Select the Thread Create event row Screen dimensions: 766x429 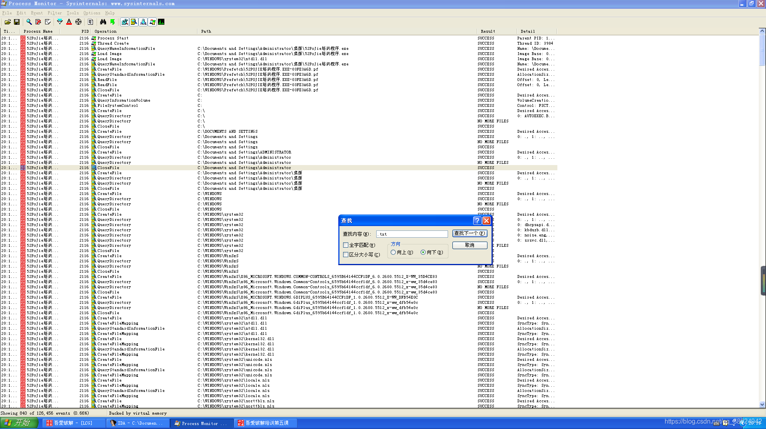tap(278, 43)
